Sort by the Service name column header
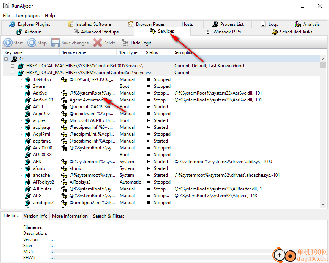The image size is (329, 263). pos(88,52)
